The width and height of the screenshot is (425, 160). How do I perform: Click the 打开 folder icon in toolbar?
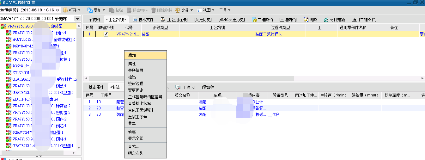[66, 10]
